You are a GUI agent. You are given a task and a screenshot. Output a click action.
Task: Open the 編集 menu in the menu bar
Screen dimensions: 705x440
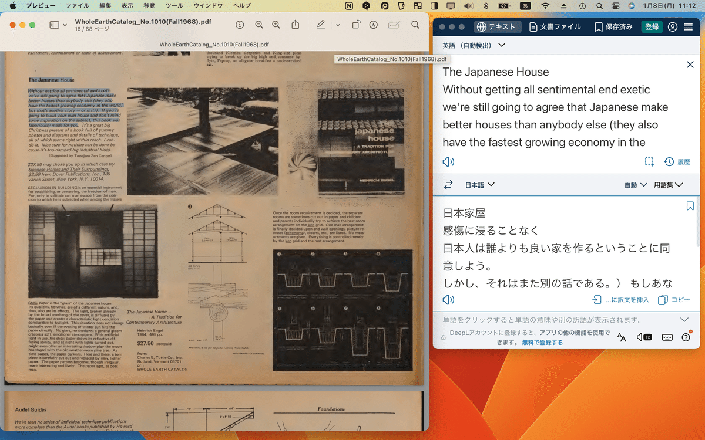pyautogui.click(x=106, y=6)
